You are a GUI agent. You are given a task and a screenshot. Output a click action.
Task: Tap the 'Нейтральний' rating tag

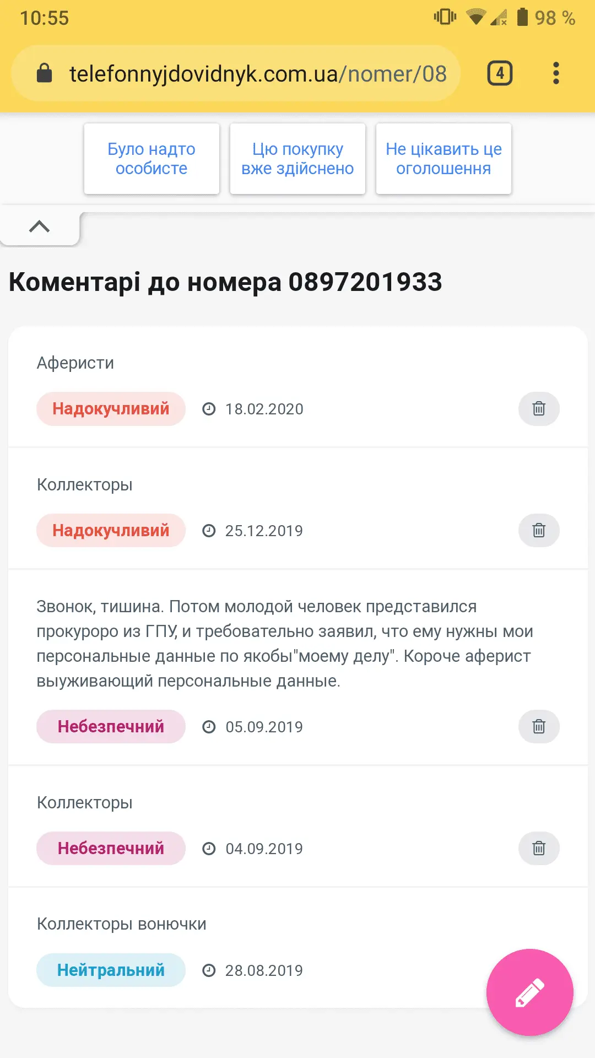[111, 970]
